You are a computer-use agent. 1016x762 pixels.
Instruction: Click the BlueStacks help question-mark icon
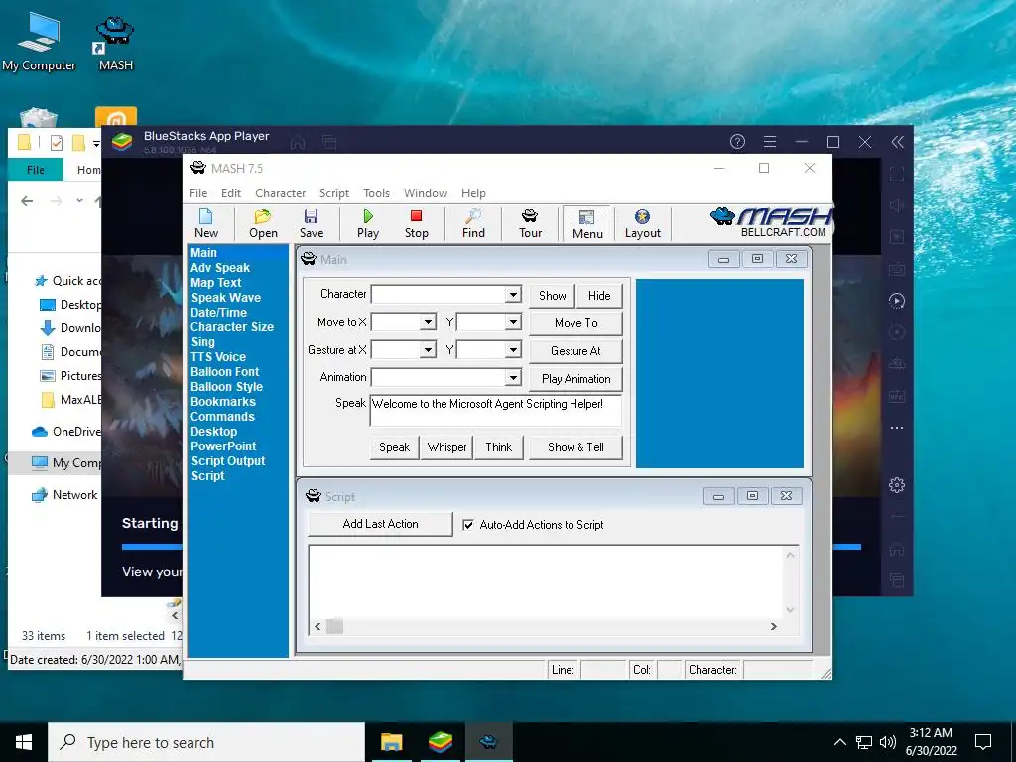(x=737, y=141)
